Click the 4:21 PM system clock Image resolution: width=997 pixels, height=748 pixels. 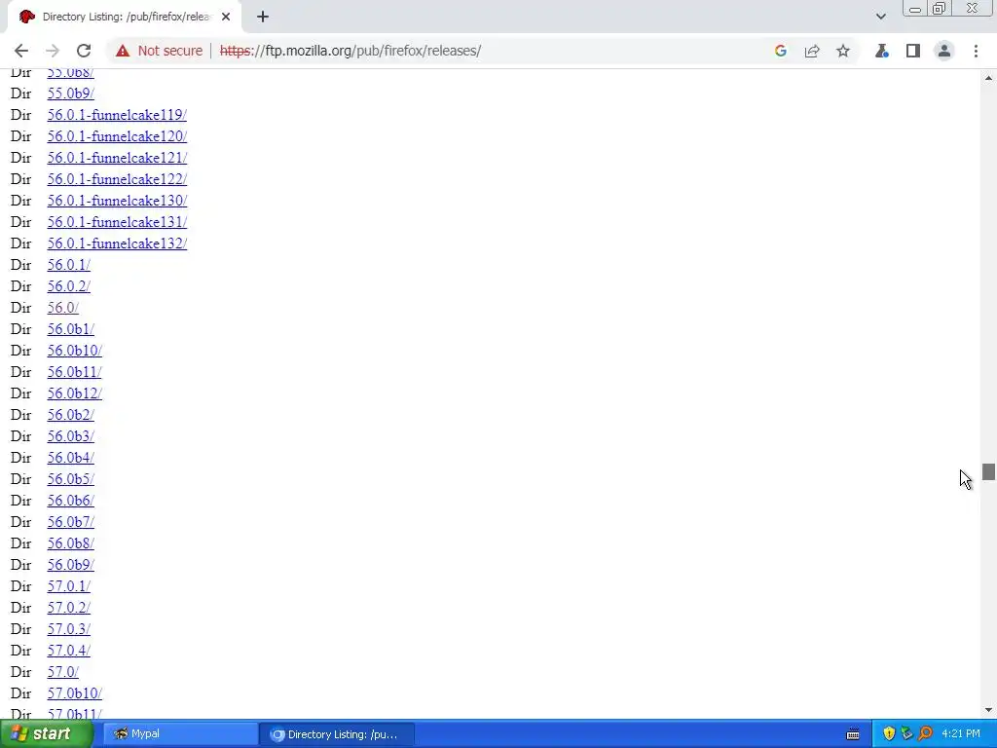pyautogui.click(x=961, y=734)
